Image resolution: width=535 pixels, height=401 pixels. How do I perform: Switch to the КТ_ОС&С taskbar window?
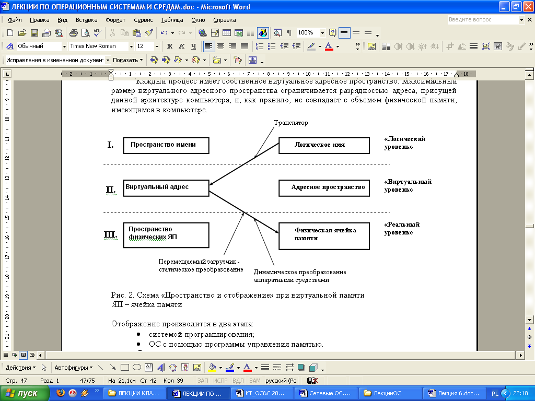[x=262, y=394]
